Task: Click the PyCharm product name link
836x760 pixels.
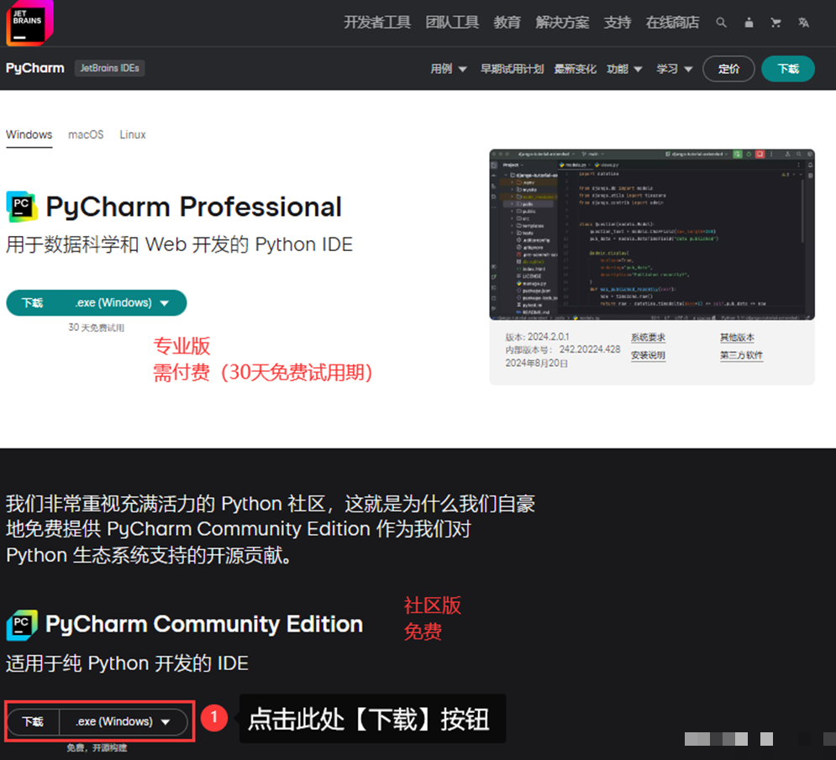Action: pyautogui.click(x=35, y=68)
